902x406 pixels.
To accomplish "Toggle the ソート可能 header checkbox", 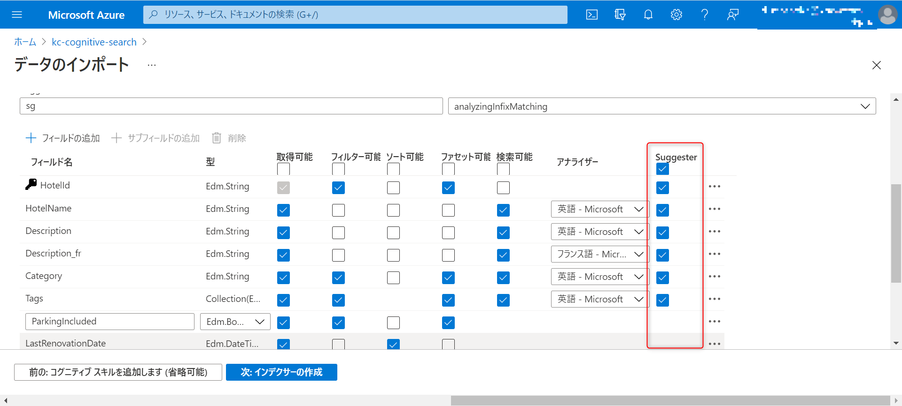I will coord(393,169).
